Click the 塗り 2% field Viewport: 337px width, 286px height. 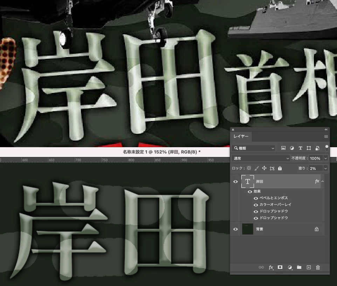316,169
